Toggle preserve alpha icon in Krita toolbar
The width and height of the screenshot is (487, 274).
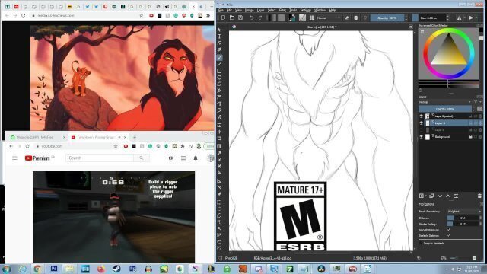point(356,18)
